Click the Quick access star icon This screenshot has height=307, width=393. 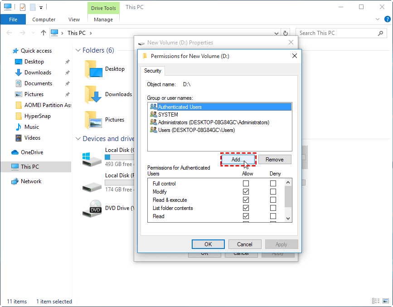(15, 51)
